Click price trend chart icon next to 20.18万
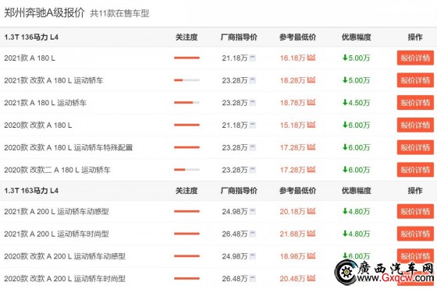Viewport: 437px width, 289px height. (311, 211)
